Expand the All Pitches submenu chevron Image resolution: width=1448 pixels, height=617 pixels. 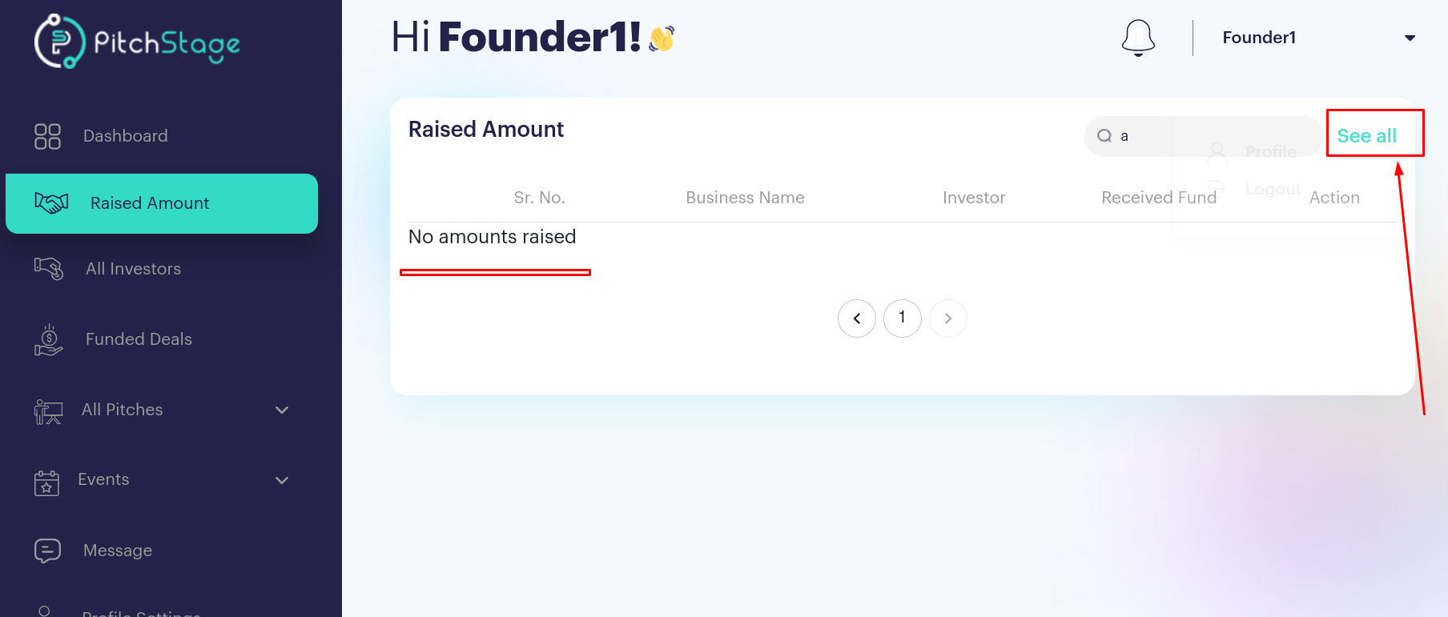point(282,410)
